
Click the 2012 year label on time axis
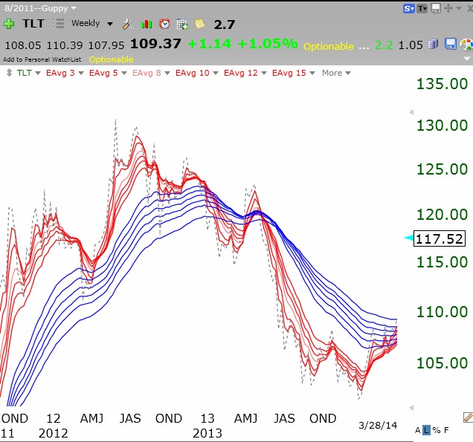click(x=54, y=433)
